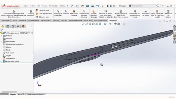This screenshot has width=176, height=99.
Task: Open Embutición cilíndrica tool
Action: [74, 13]
